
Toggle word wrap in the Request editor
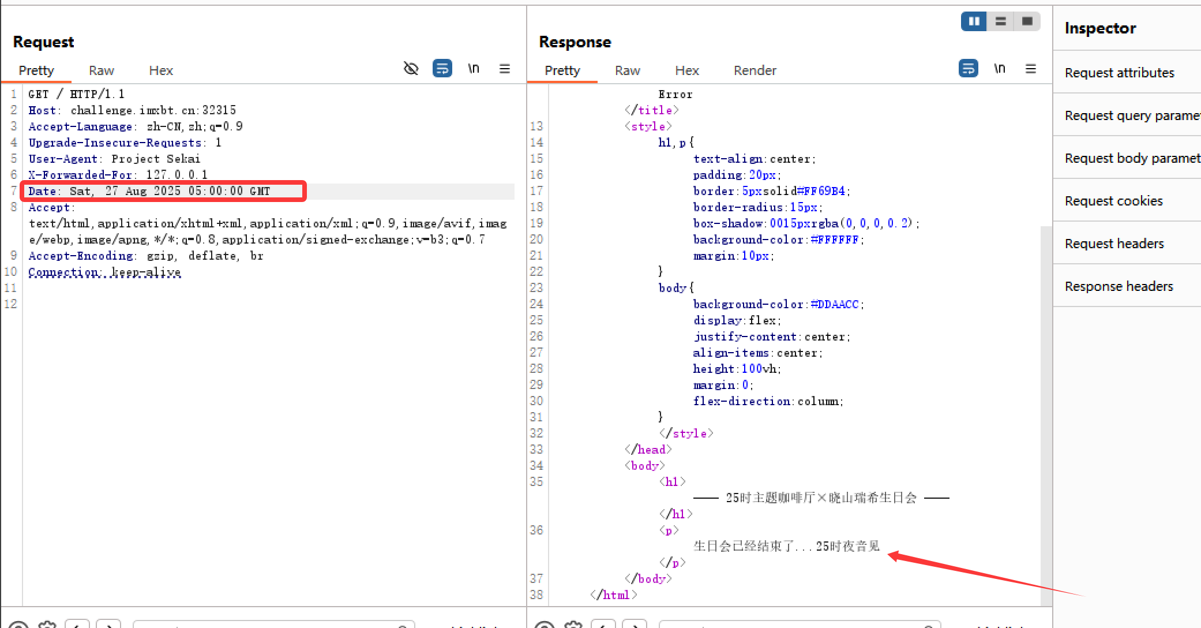[x=442, y=69]
